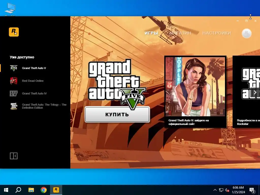This screenshot has width=260, height=195.
Task: Click the КУПИТЬ button
Action: [x=117, y=115]
